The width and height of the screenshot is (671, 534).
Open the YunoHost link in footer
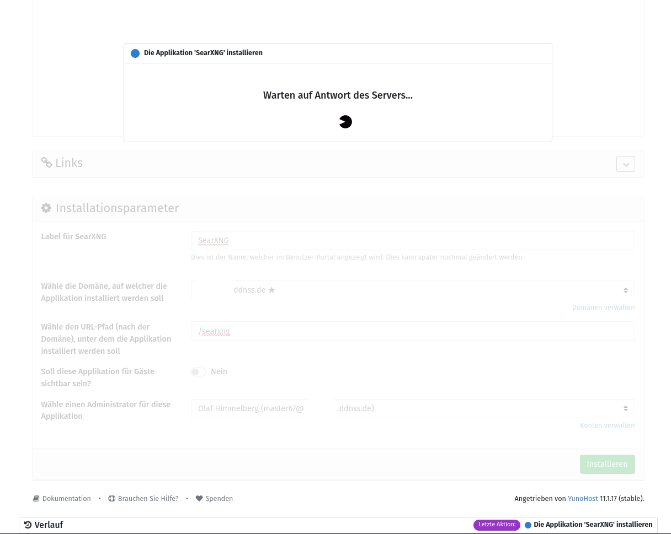583,498
